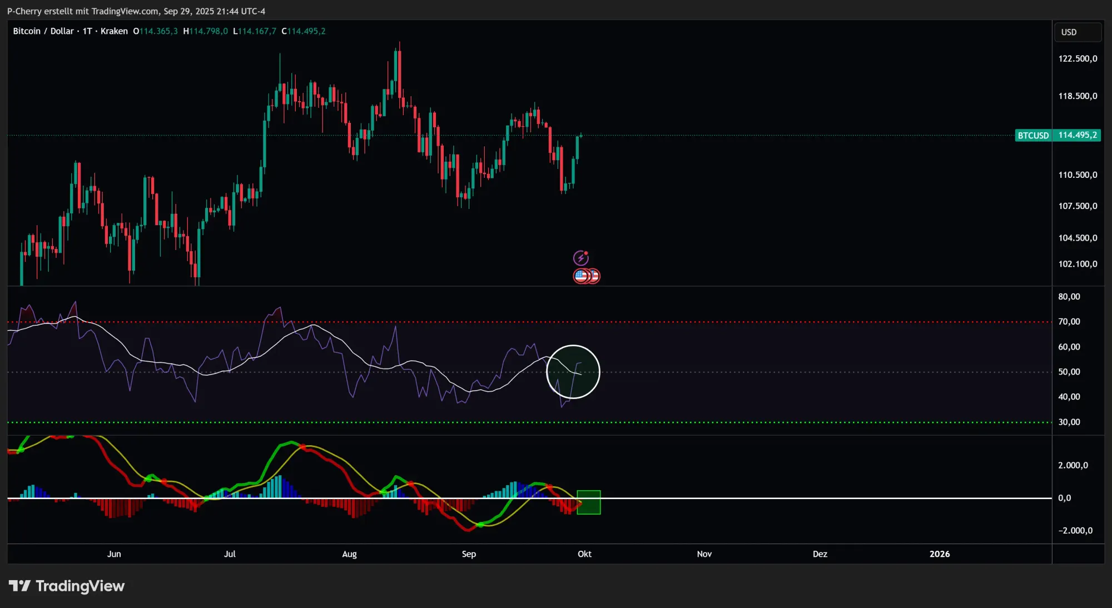Open the USD currency selector
This screenshot has height=608, width=1112.
click(1076, 32)
